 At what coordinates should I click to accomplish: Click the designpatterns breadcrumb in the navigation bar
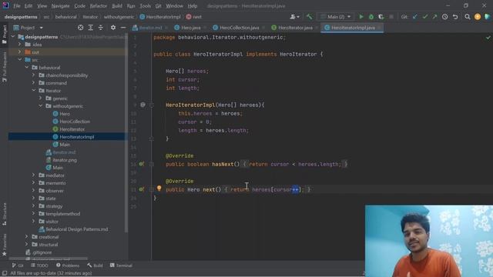[21, 17]
